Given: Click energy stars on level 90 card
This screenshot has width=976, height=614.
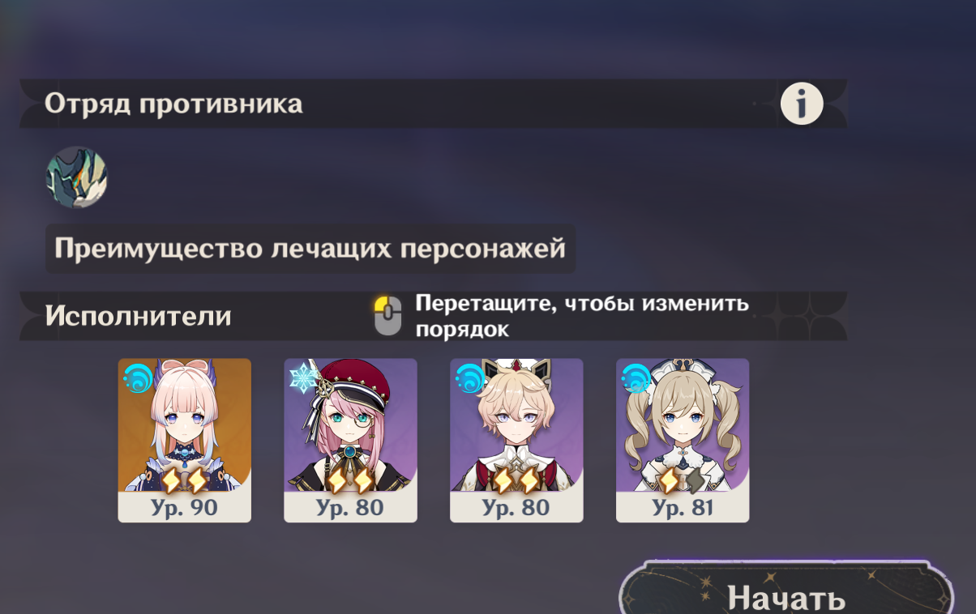Looking at the screenshot, I should pos(184,481).
